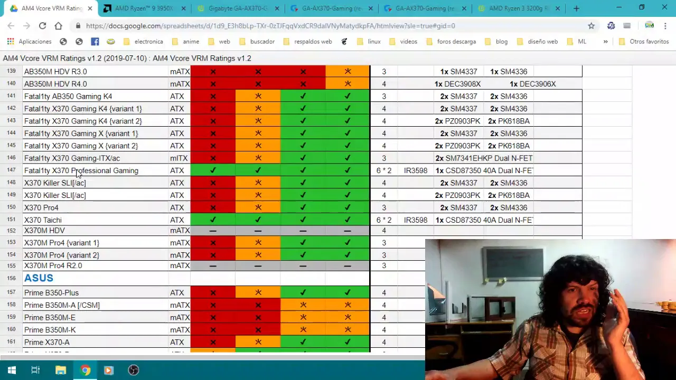Close the AMD Ryzen 3 3200g tab
Screen dimensions: 676x380
click(557, 8)
